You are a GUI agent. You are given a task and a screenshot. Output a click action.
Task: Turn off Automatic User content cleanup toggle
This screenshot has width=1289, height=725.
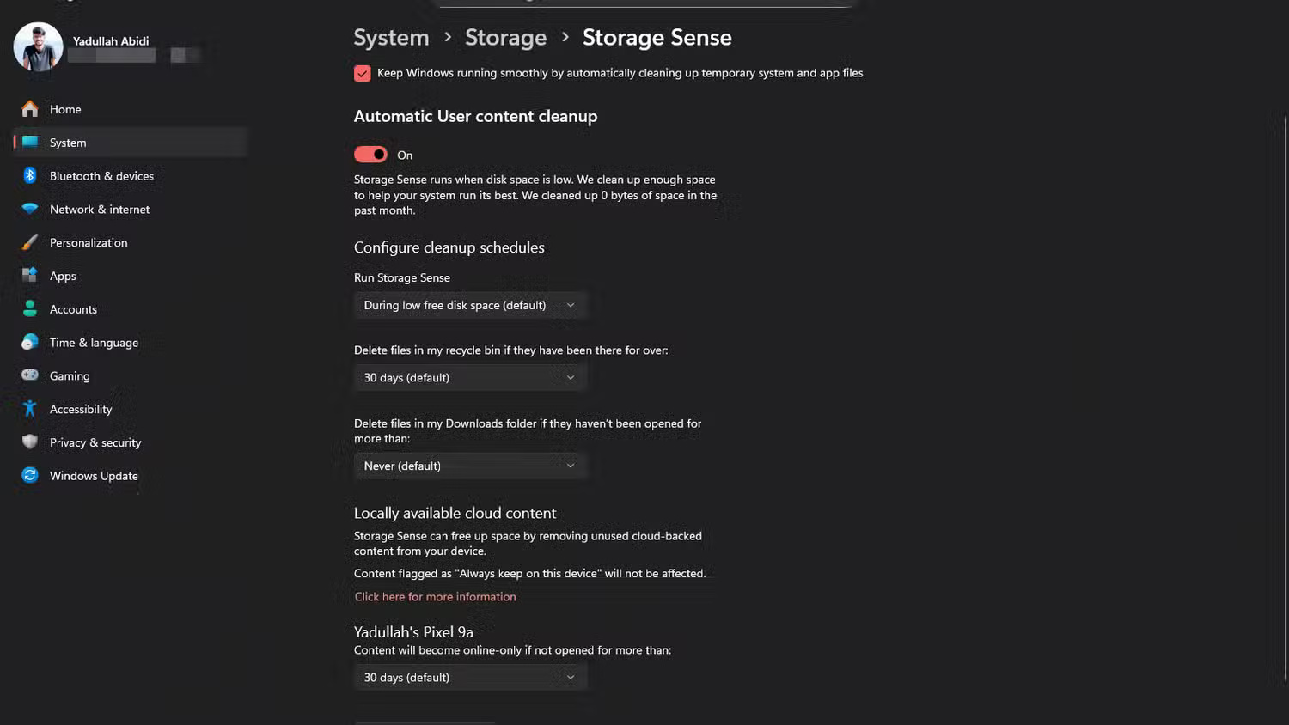[x=370, y=155]
